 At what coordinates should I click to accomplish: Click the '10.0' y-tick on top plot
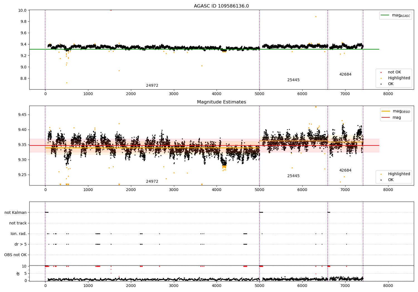tap(23, 10)
